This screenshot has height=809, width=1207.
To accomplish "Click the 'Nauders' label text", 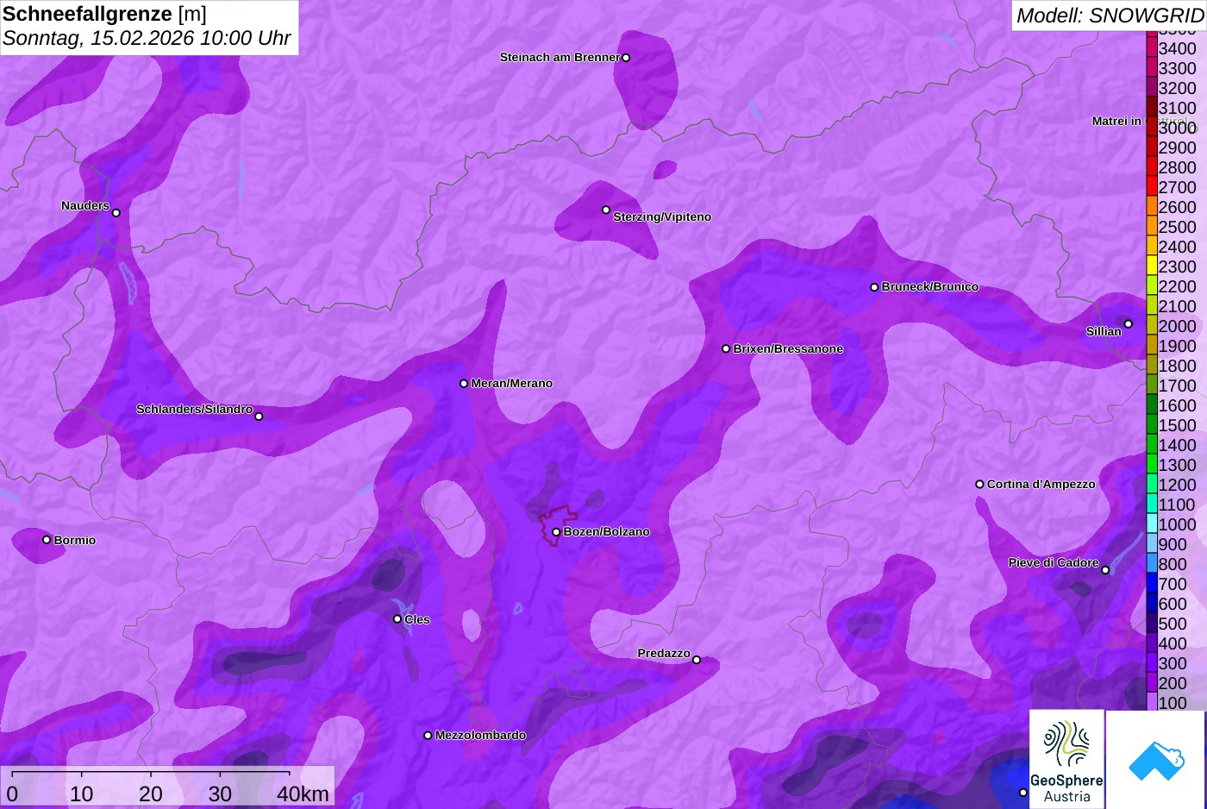I will tap(85, 206).
